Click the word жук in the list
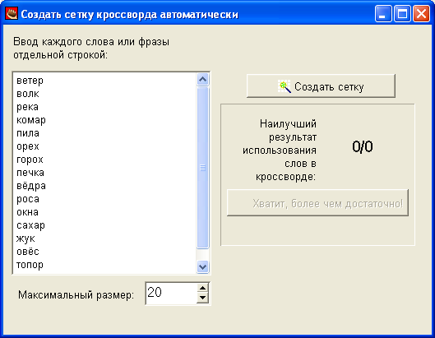 click(25, 238)
